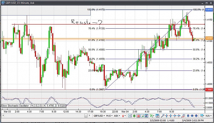Click the zoom-in magnifier icon in the toolbar
The height and width of the screenshot is (123, 214).
tap(163, 116)
